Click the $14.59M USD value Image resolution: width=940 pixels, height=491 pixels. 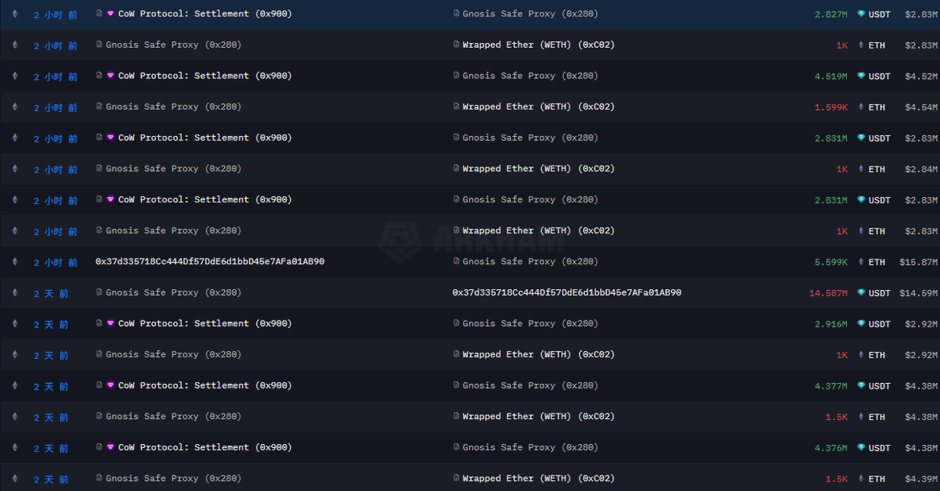point(919,293)
